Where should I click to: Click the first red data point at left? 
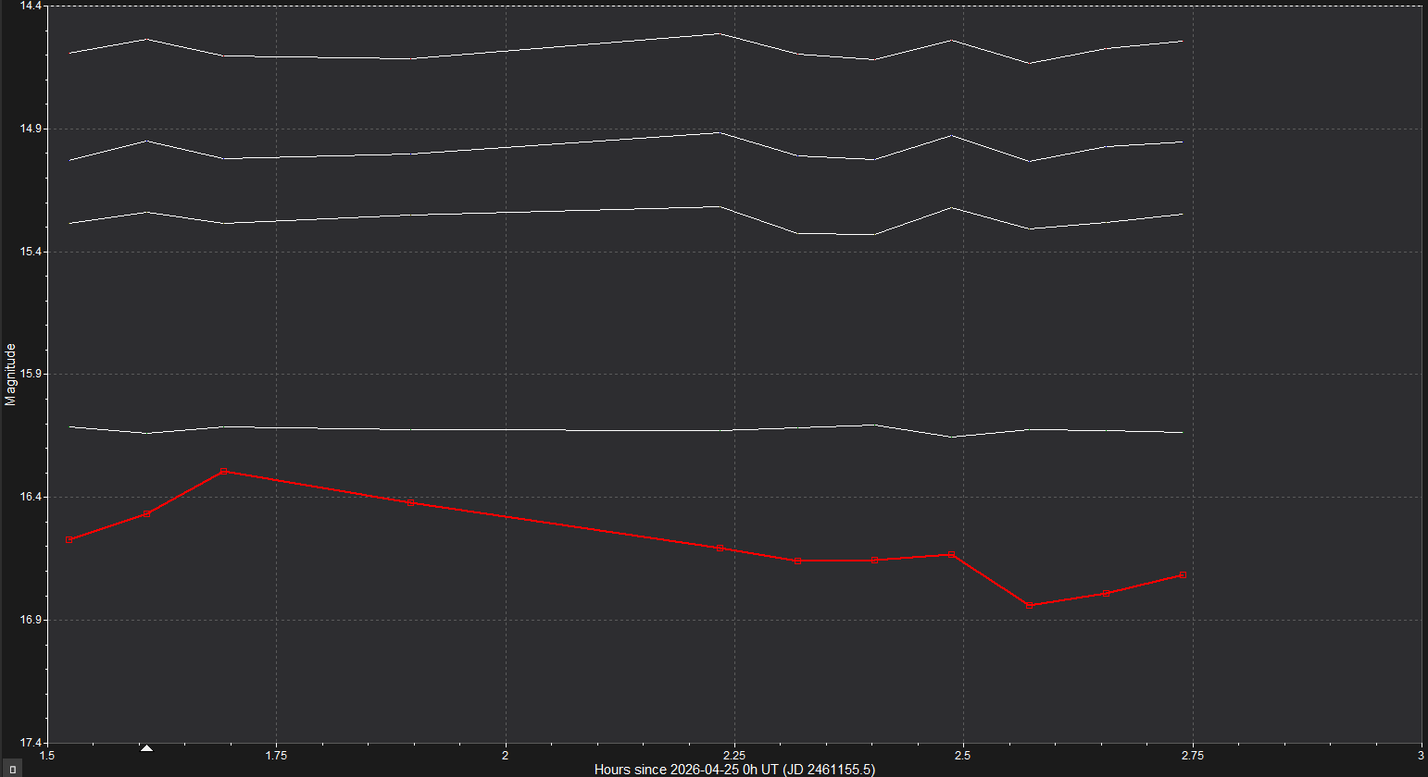pyautogui.click(x=69, y=539)
